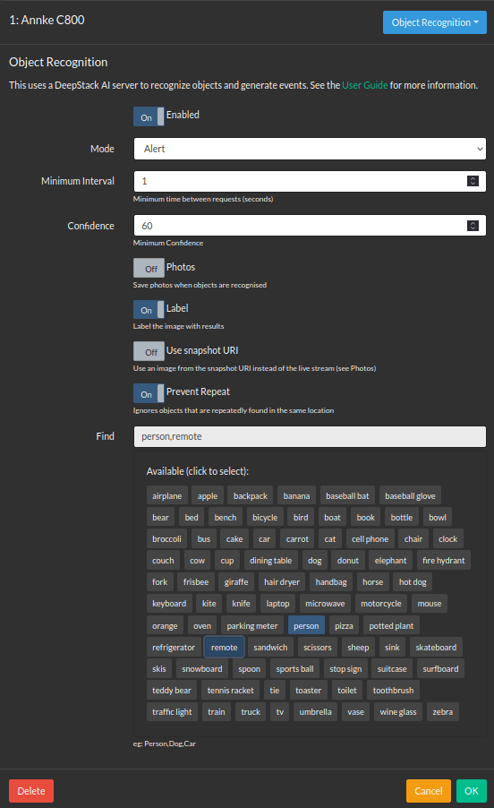
Task: Select the keyboard object tag
Action: (x=169, y=604)
